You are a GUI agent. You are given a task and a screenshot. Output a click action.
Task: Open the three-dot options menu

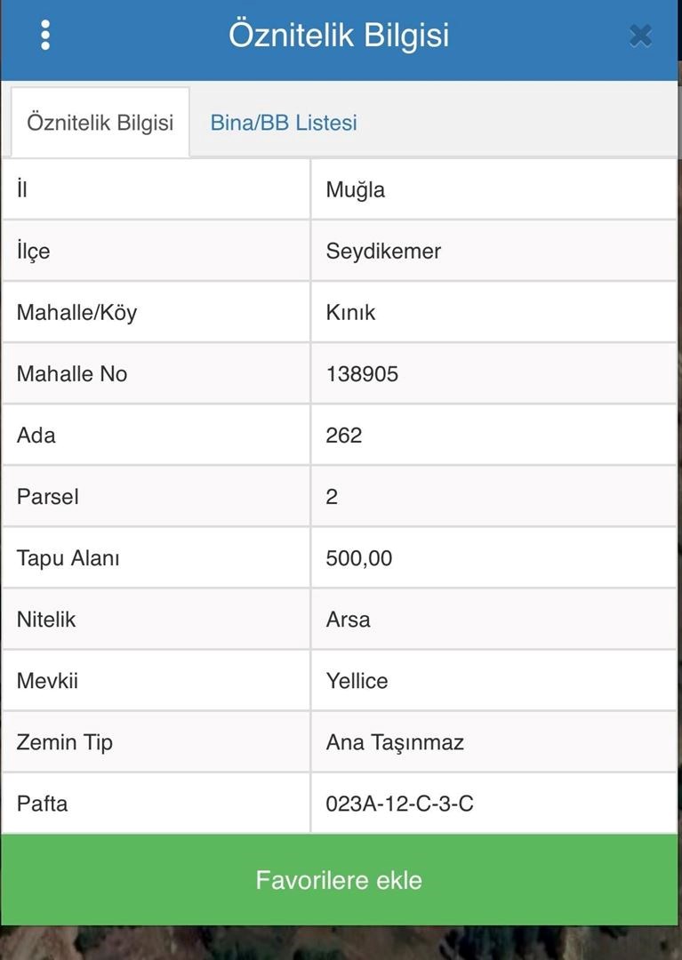(x=45, y=35)
